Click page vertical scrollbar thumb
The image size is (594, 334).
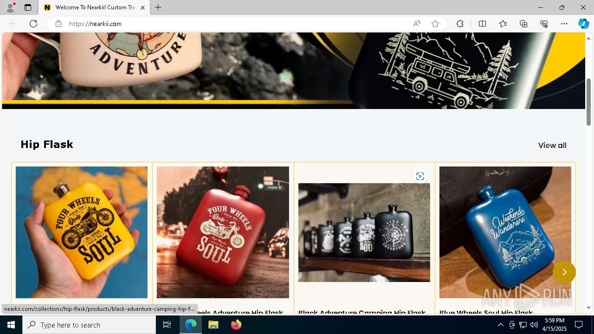coord(588,102)
